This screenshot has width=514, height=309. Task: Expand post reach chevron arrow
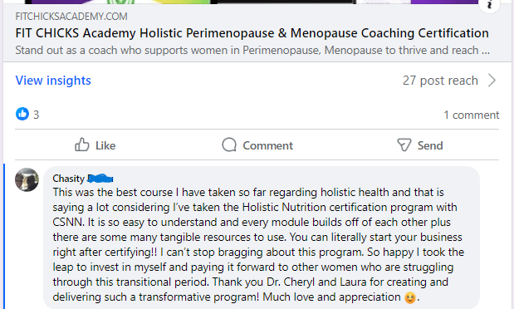point(492,81)
